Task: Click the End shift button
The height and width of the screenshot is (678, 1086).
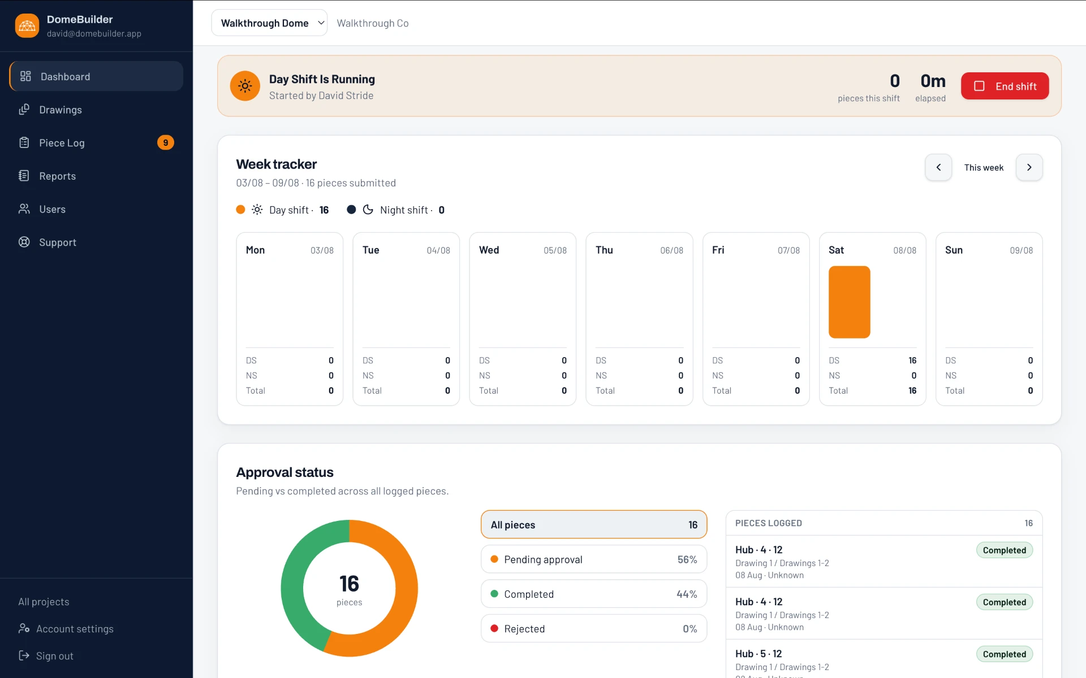Action: pos(1005,86)
